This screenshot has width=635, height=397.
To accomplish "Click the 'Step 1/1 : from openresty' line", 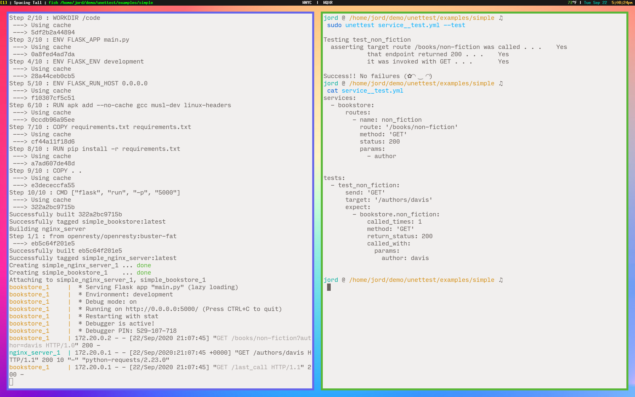I will pos(93,236).
